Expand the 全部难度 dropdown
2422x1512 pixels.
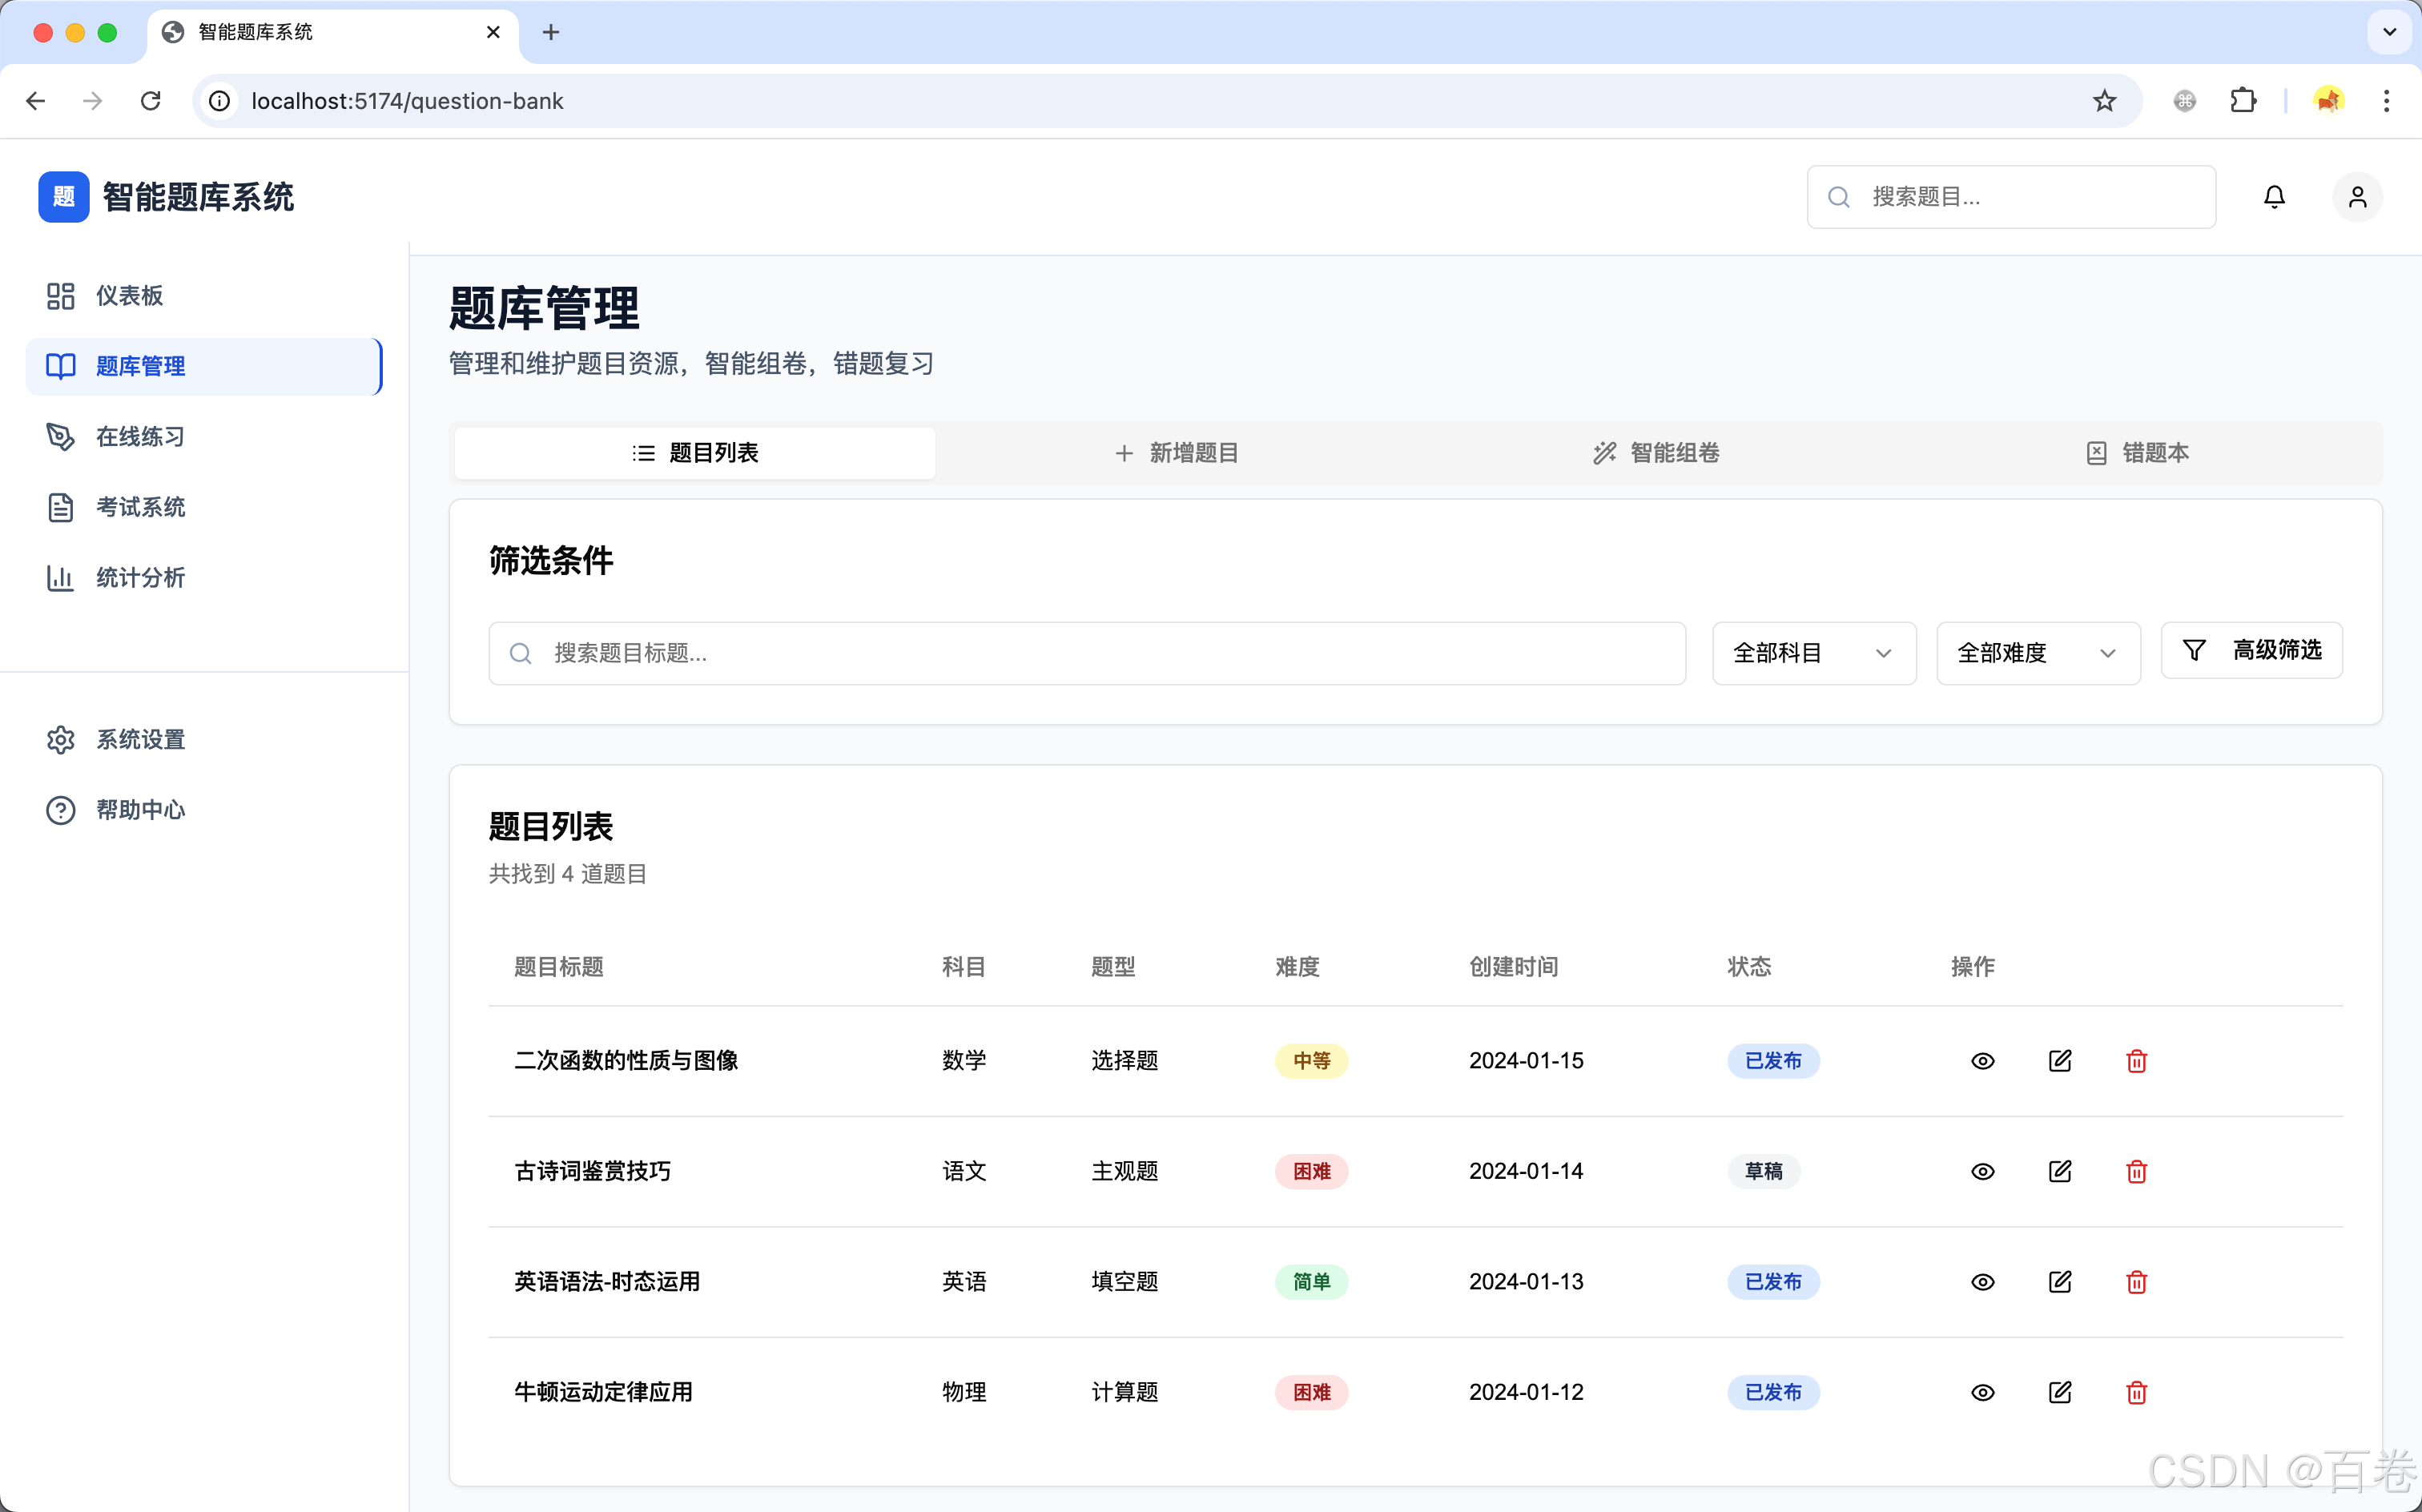pos(2037,653)
